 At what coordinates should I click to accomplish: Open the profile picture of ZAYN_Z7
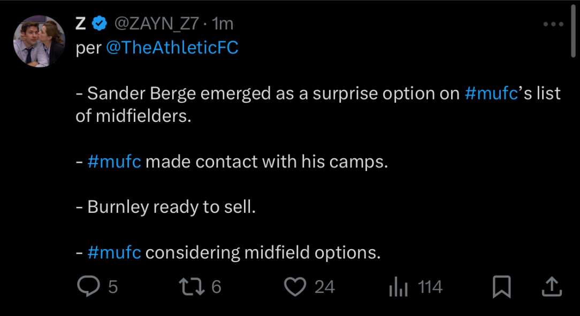(39, 41)
